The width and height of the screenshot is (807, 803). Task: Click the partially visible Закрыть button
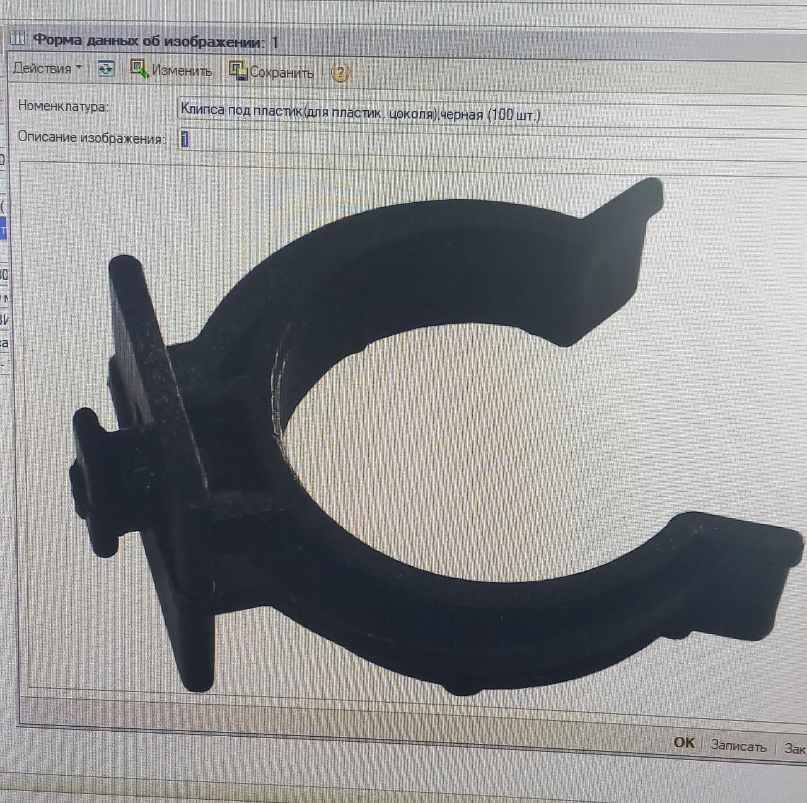pos(794,748)
